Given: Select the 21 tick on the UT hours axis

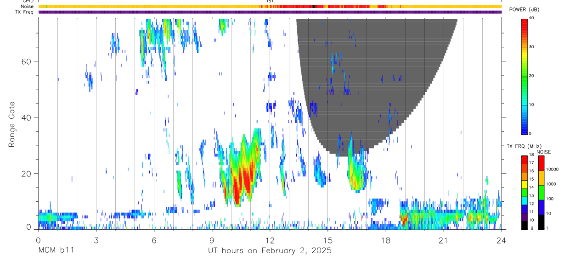Looking at the screenshot, I should point(443,240).
